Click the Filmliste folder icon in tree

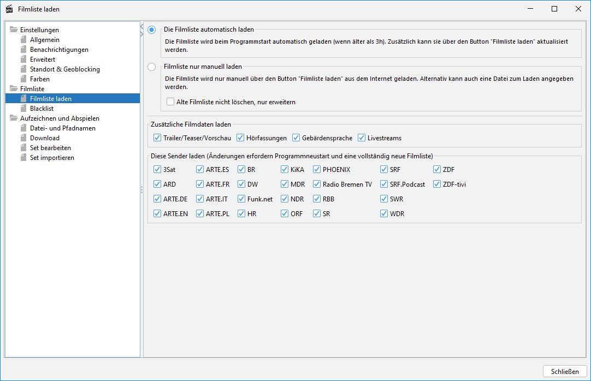point(14,89)
